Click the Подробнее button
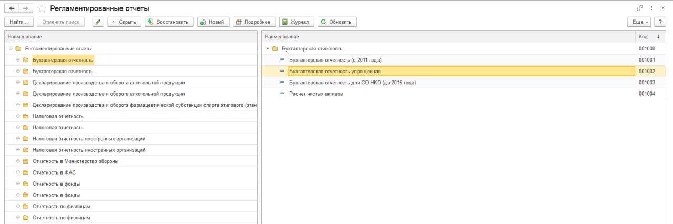The width and height of the screenshot is (673, 224). (x=253, y=22)
